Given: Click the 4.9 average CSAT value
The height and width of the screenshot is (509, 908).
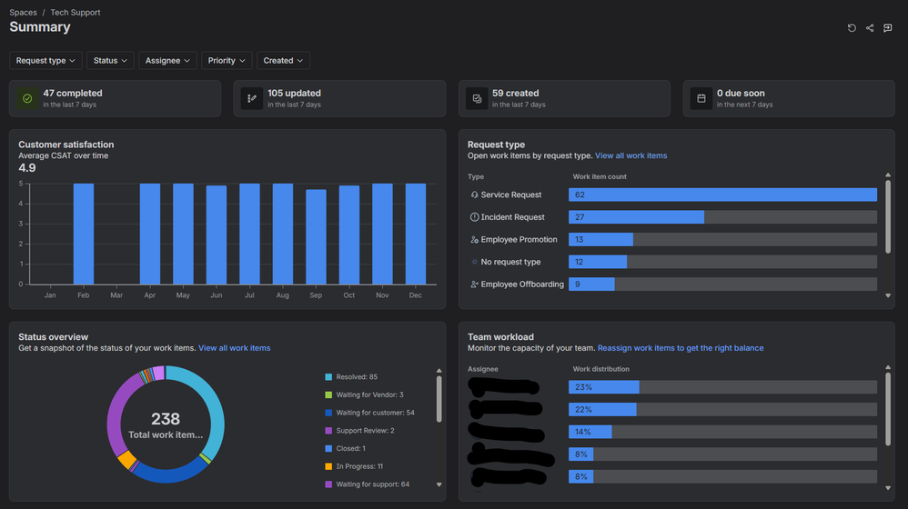Looking at the screenshot, I should tap(27, 168).
